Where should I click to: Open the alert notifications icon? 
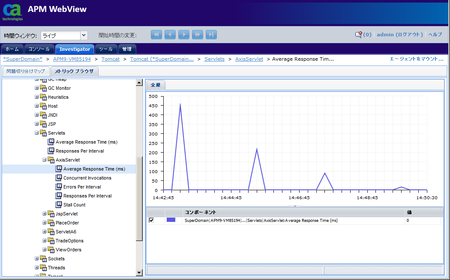point(358,35)
